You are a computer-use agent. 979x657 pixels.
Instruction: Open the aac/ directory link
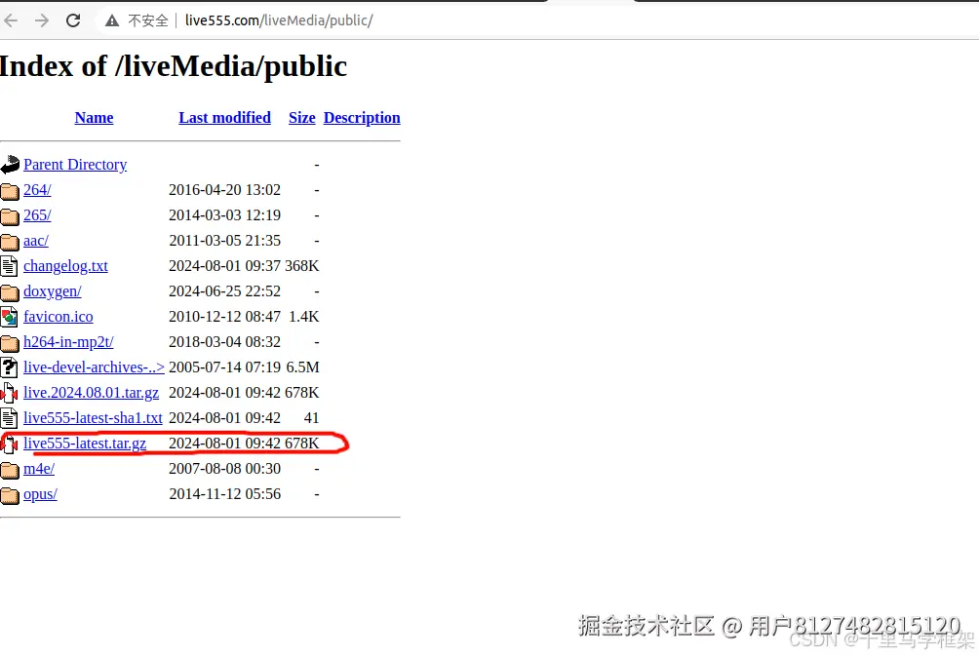coord(35,241)
